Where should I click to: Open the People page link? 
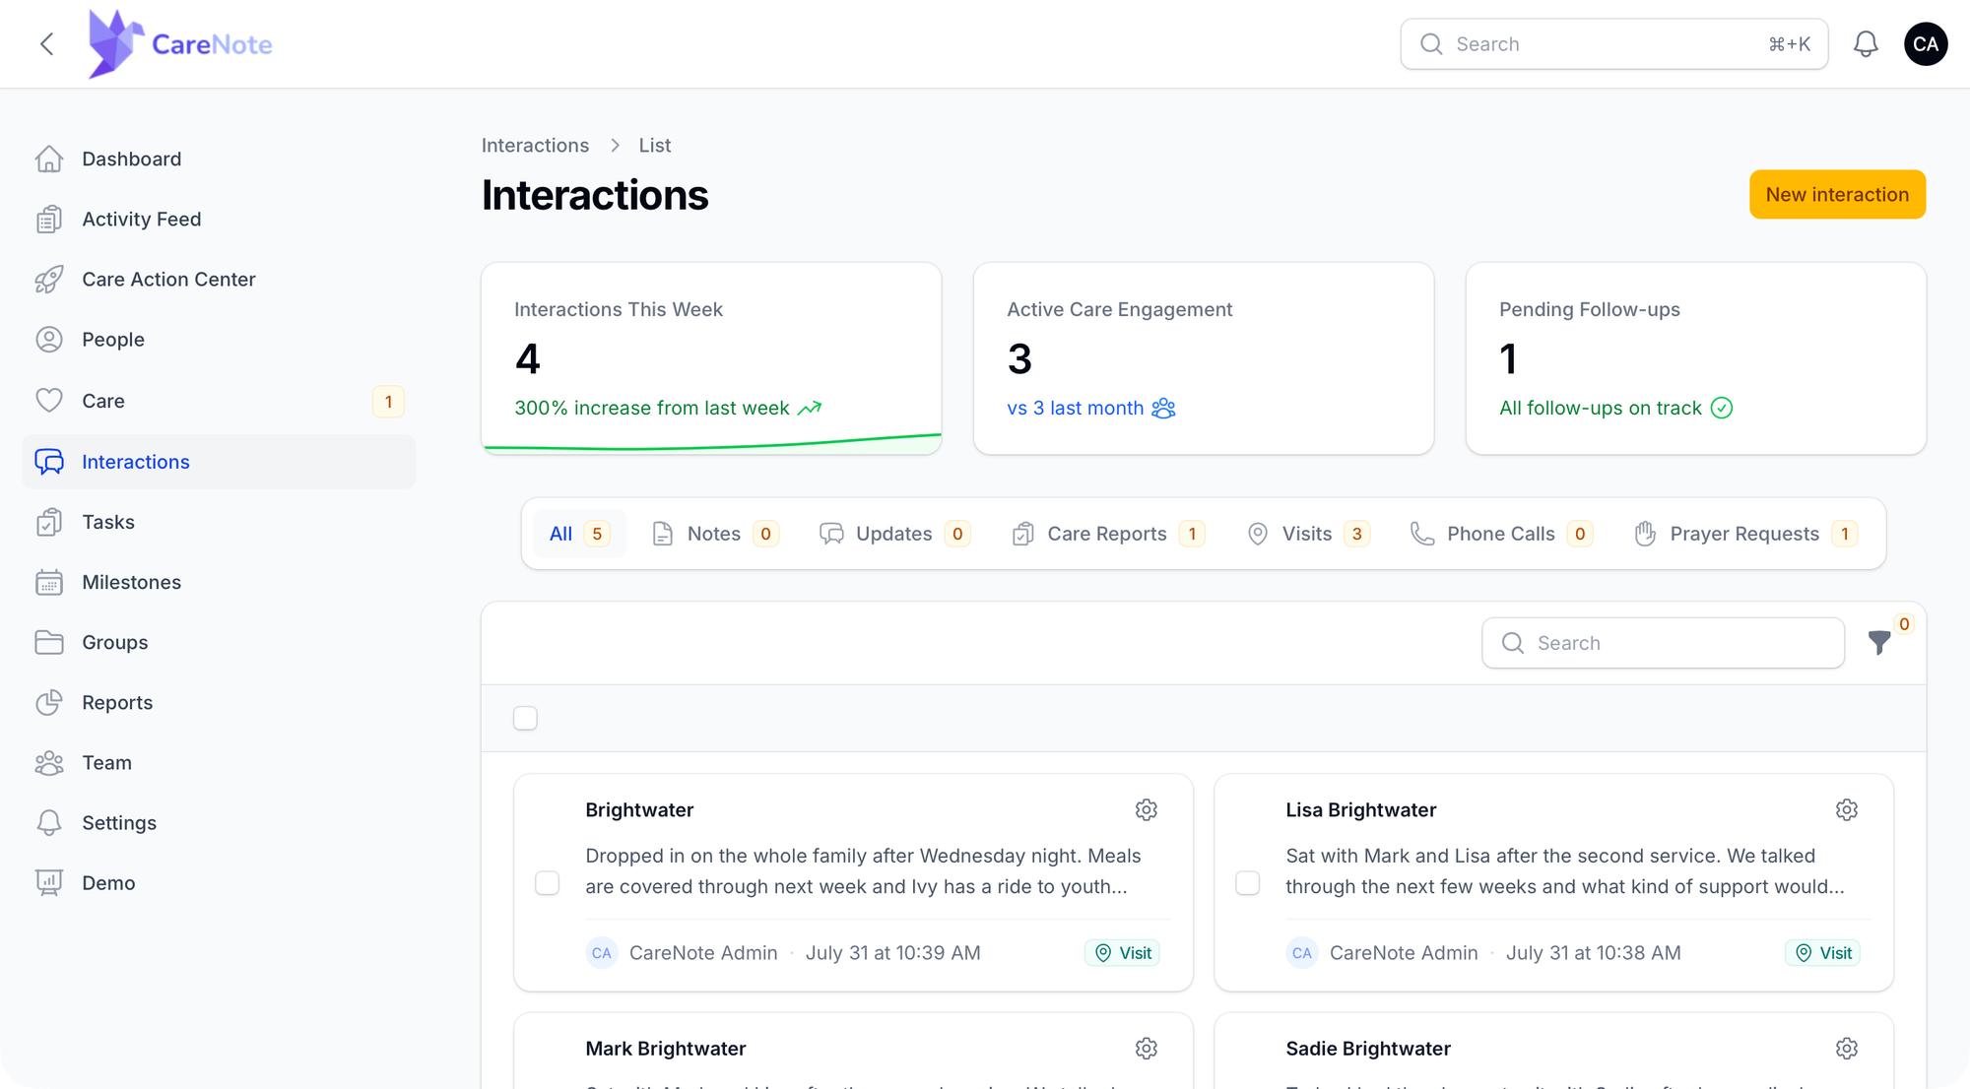pyautogui.click(x=113, y=340)
